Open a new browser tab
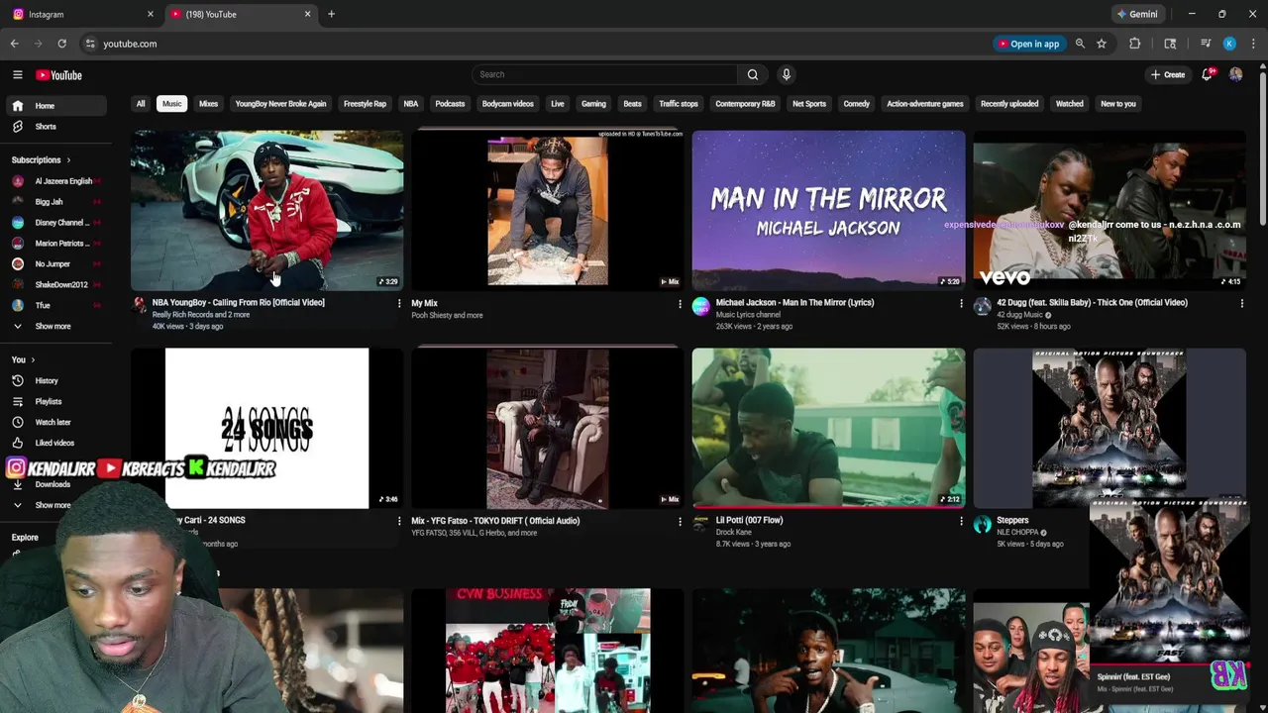Screen dimensions: 1268x713 point(331,14)
